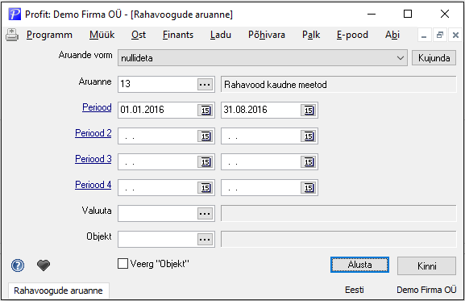
Task: Open the Palk menu
Action: coord(311,35)
